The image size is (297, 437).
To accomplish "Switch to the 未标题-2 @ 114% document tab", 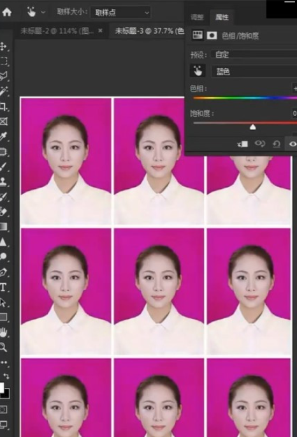I will click(57, 31).
